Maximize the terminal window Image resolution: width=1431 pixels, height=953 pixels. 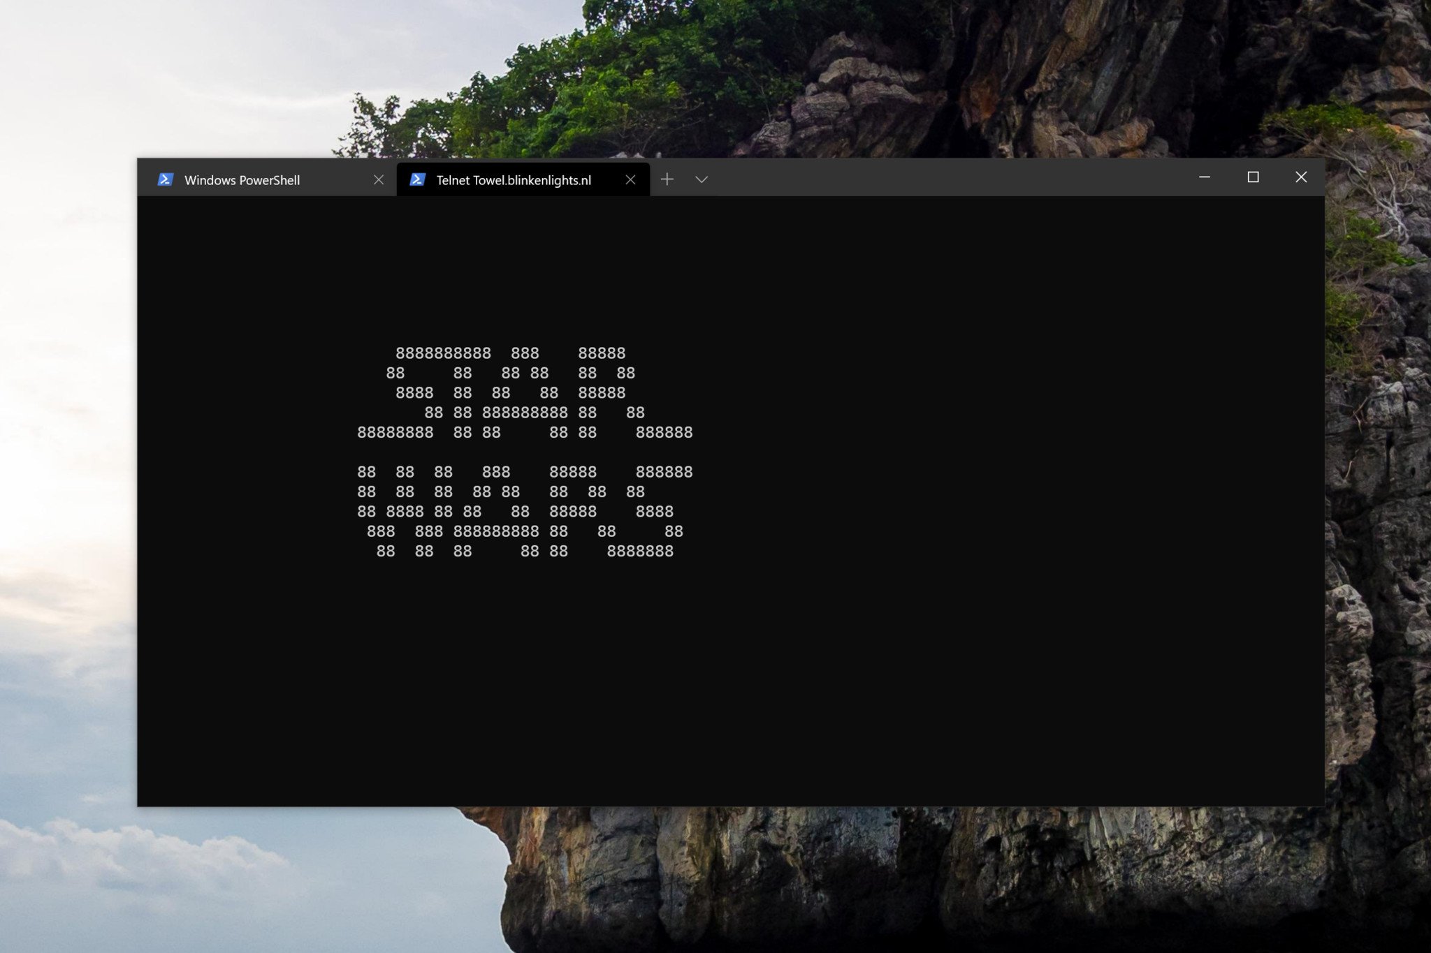tap(1253, 177)
